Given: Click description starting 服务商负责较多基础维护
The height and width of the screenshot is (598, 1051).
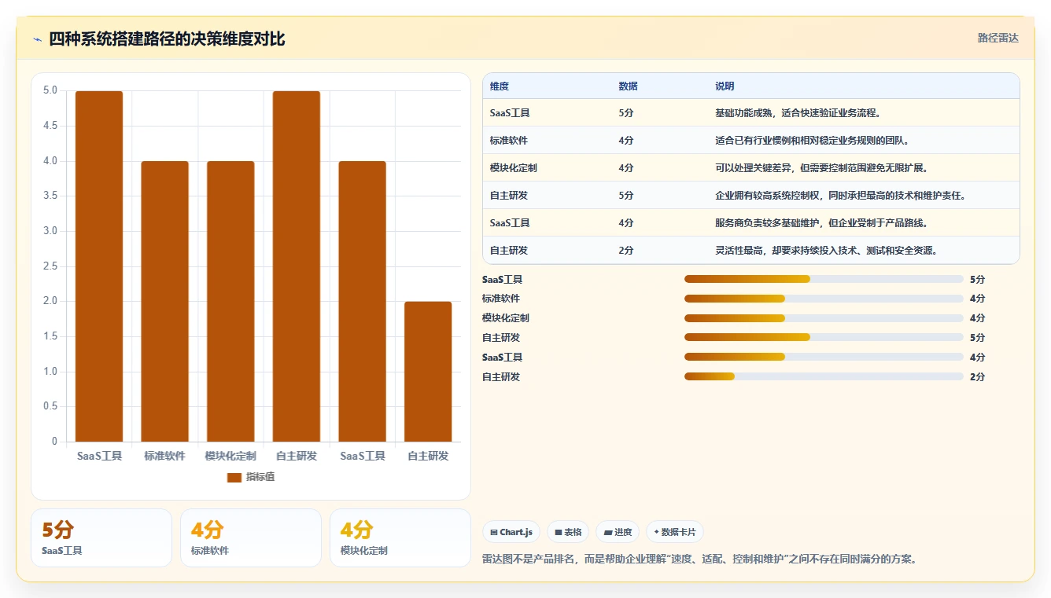Looking at the screenshot, I should pos(821,223).
